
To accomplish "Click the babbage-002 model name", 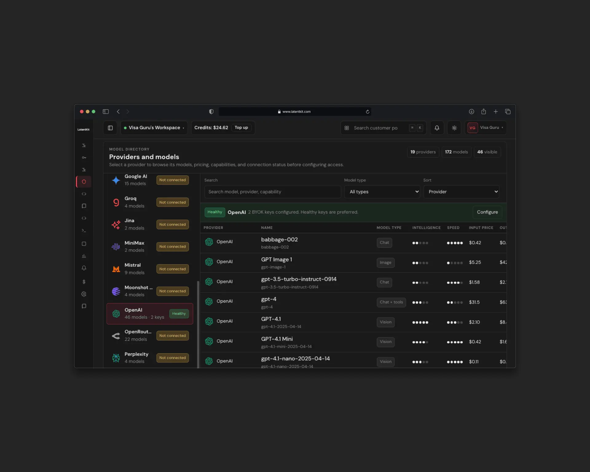I will coord(279,240).
